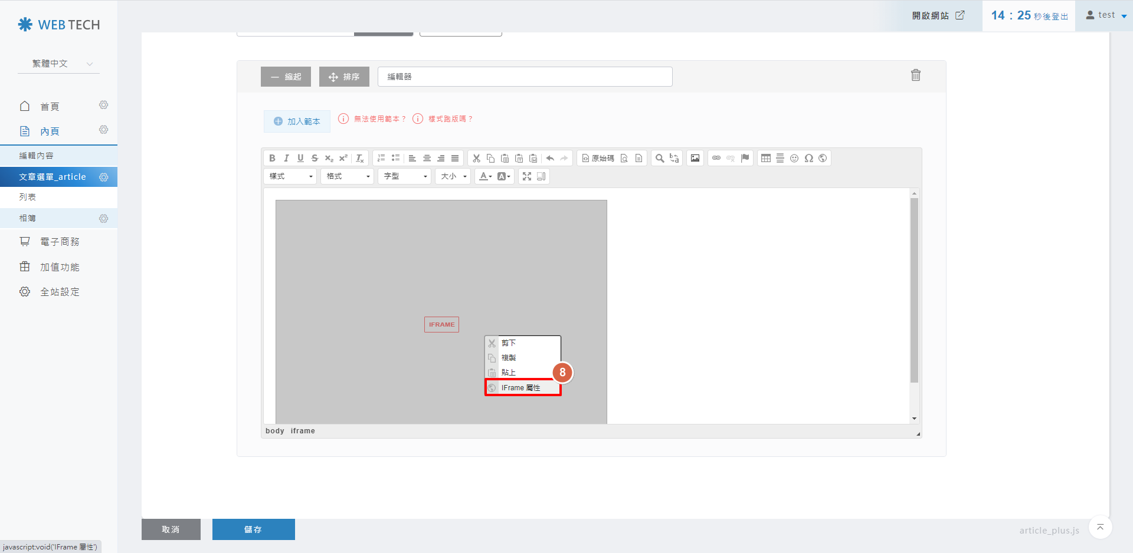Insert special character with omega icon
The image size is (1133, 553).
tap(808, 158)
